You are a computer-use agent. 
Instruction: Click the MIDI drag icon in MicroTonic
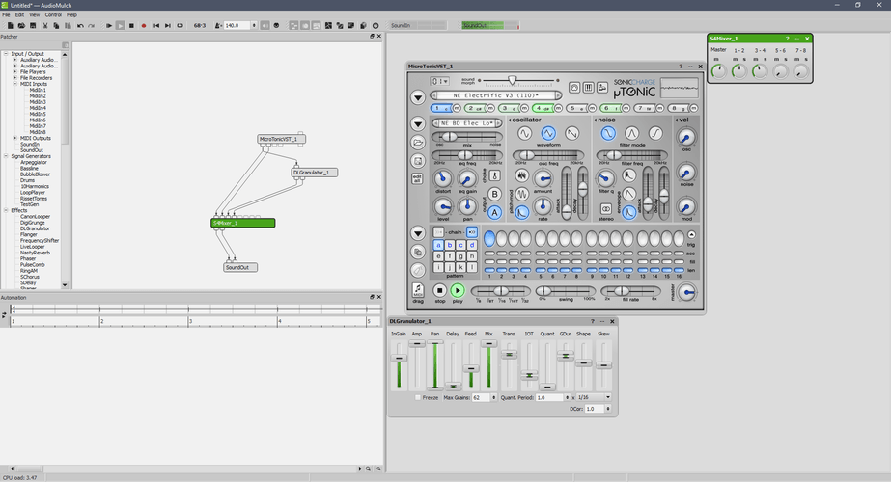(x=418, y=290)
